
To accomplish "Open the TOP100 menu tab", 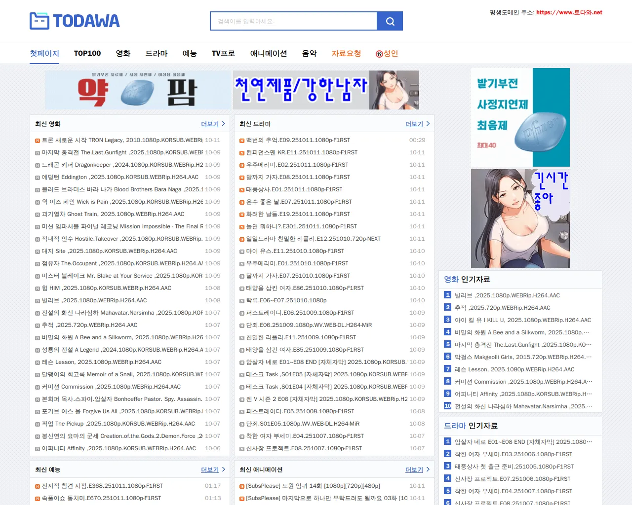I will point(87,53).
